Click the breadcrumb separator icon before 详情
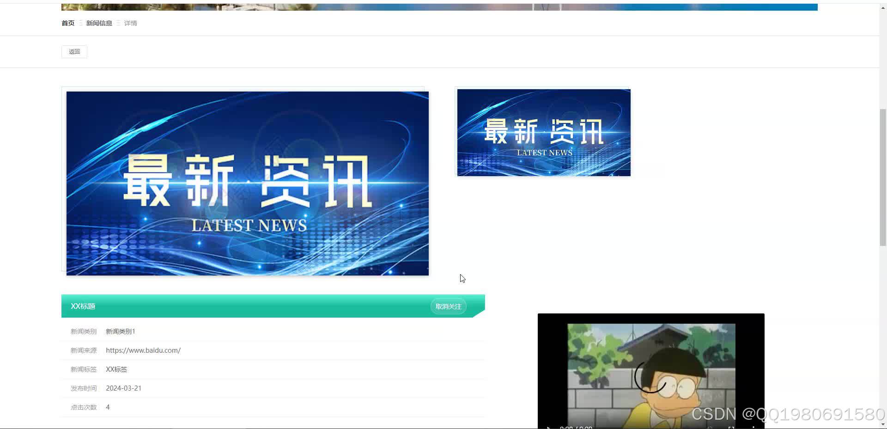 click(119, 23)
